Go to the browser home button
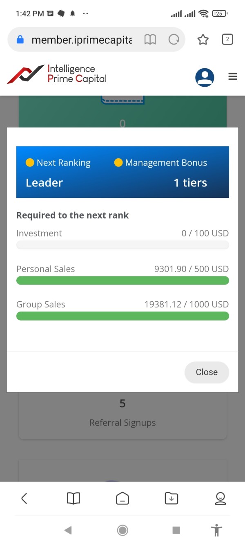 [x=122, y=498]
